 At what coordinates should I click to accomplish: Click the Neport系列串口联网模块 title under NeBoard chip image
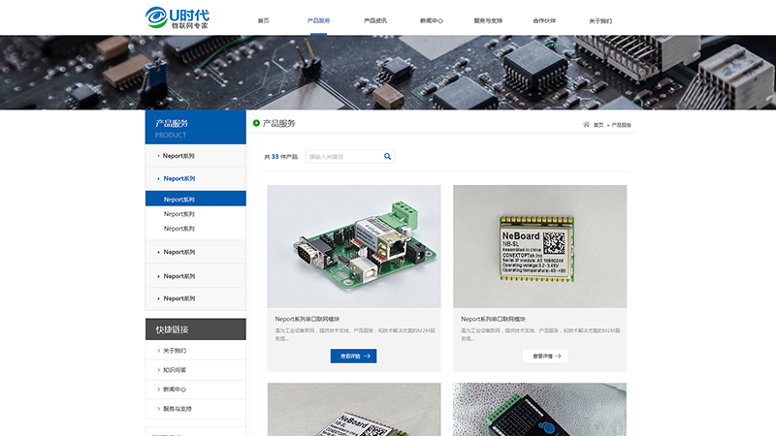(x=493, y=319)
